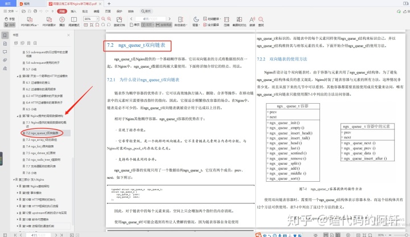
Task: Zoom out with minus magnifier
Action: (x=103, y=19)
